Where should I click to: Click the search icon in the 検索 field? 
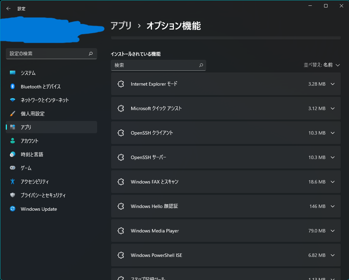pyautogui.click(x=201, y=65)
